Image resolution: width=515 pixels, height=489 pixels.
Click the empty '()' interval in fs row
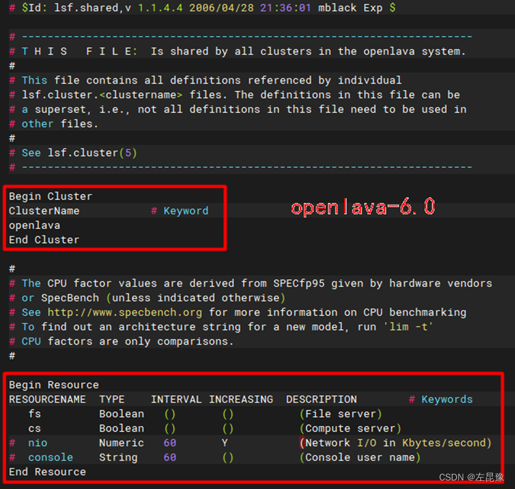[x=170, y=414]
